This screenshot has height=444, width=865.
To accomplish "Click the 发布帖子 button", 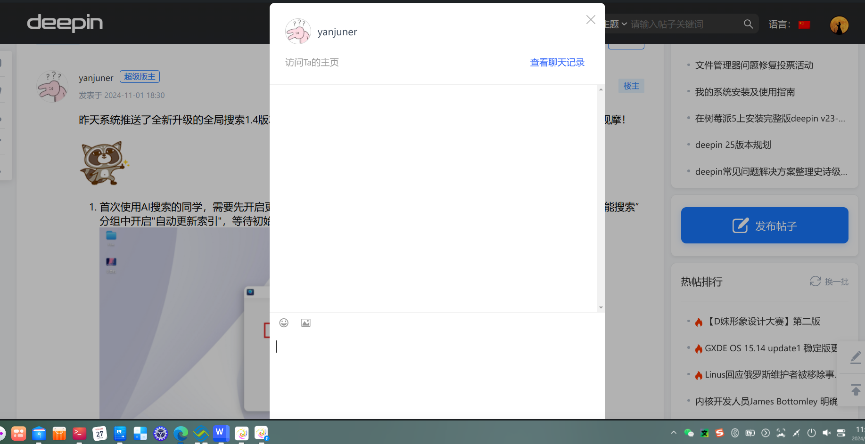I will pyautogui.click(x=765, y=226).
